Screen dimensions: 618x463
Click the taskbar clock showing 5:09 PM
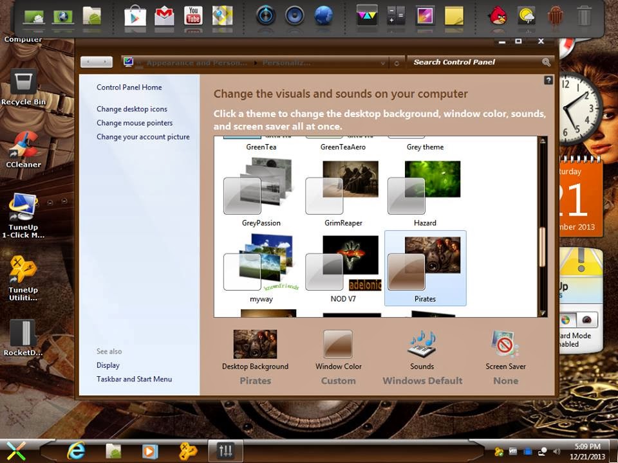587,451
